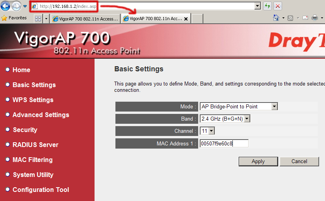Screen dimensions: 325x201
Task: Open Configuration Tool in sidebar
Action: (x=41, y=190)
